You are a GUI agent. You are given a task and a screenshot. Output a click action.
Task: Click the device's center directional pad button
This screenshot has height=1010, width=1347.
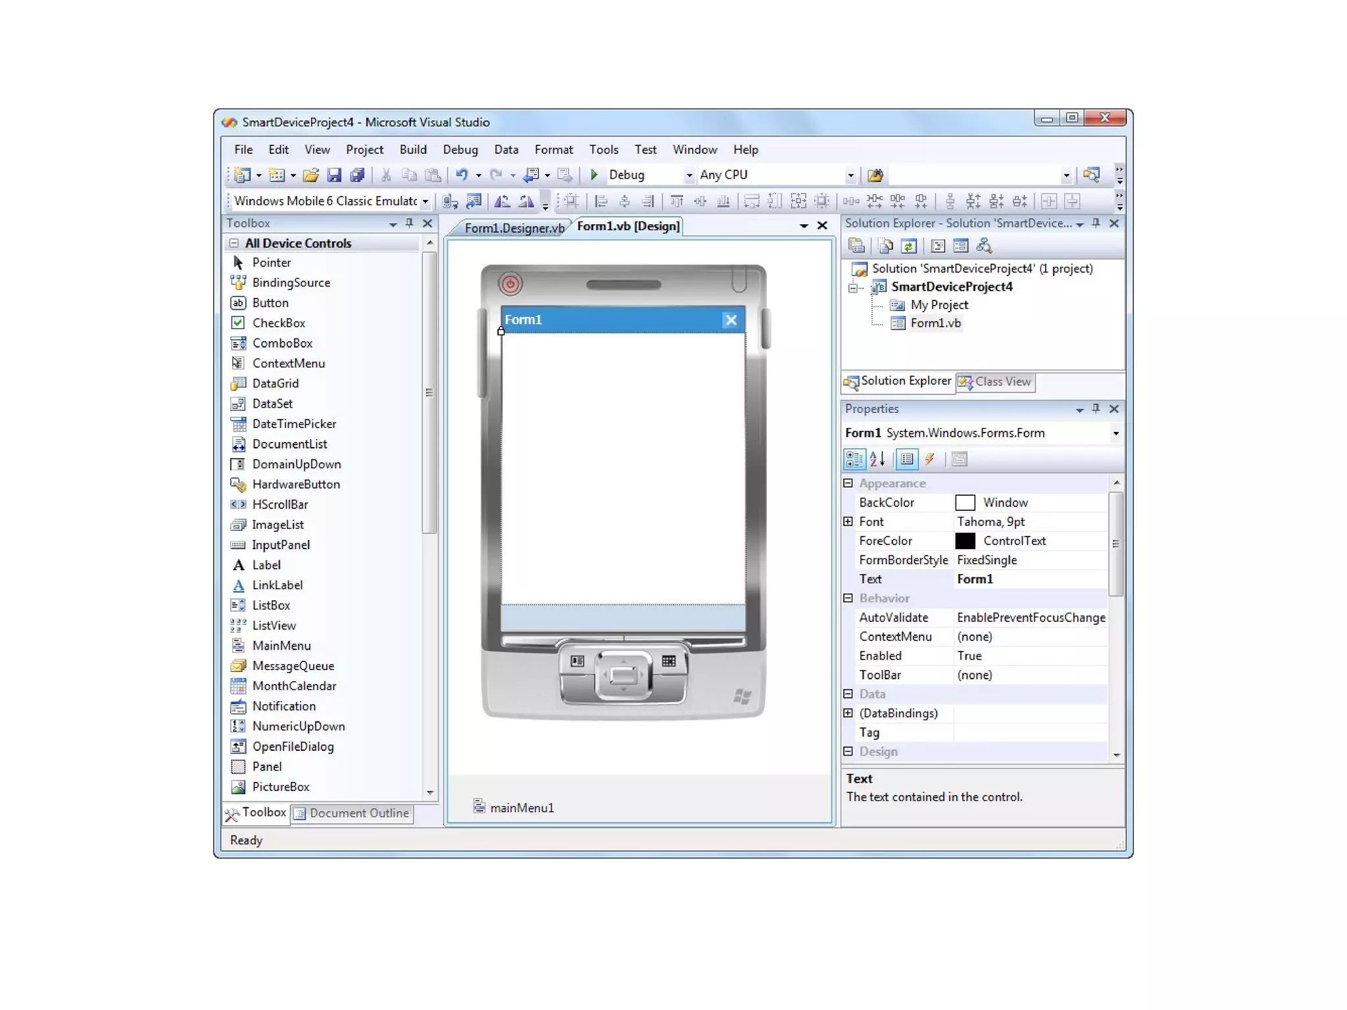click(623, 675)
